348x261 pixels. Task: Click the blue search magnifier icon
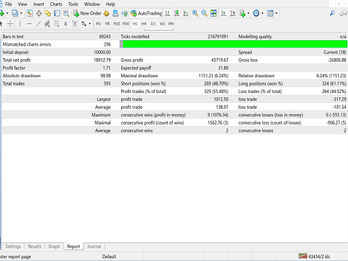(x=332, y=13)
